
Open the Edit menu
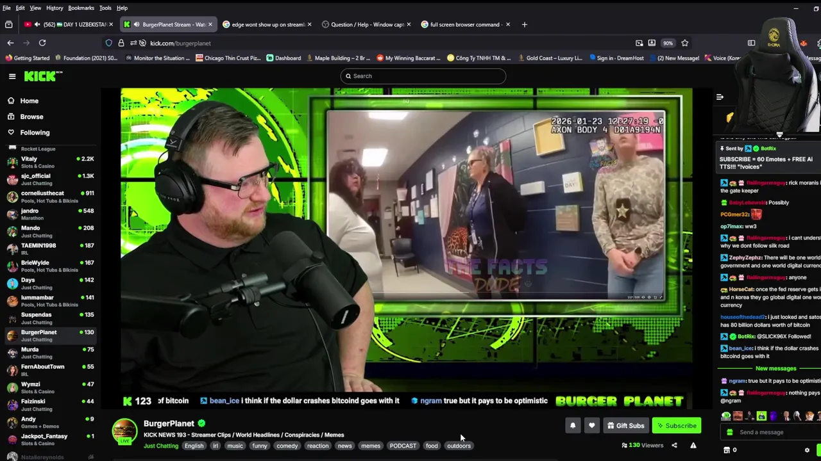point(21,8)
